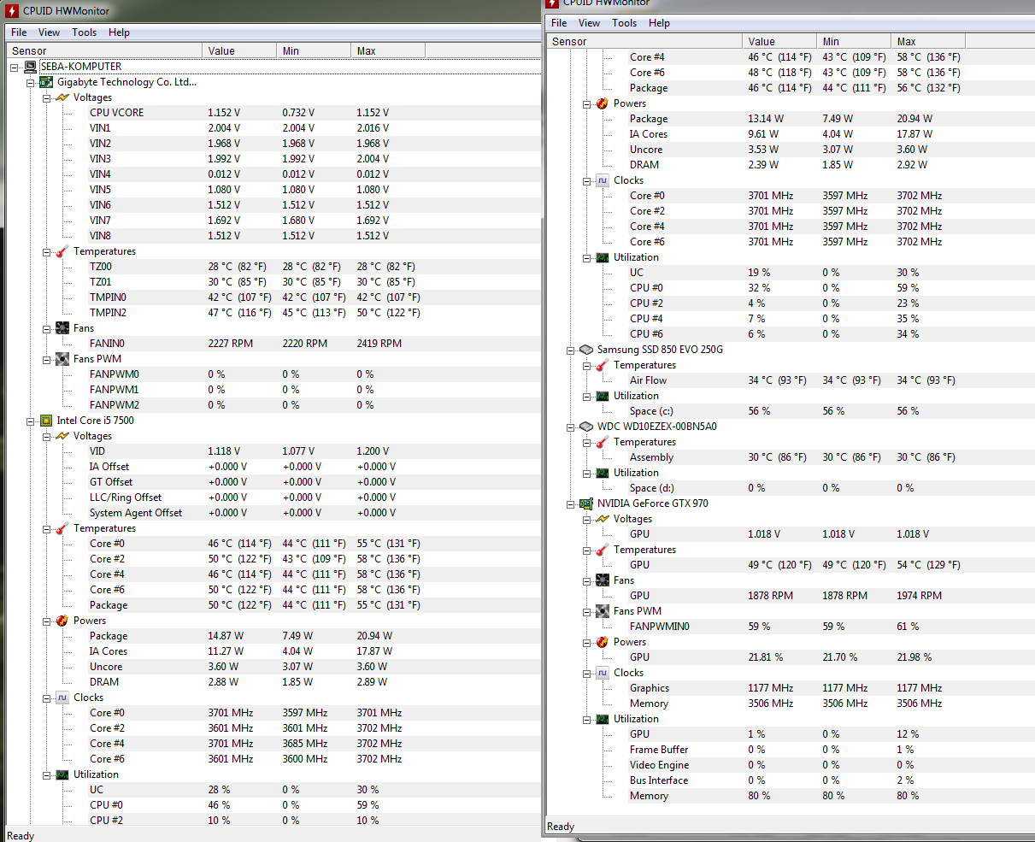Screen dimensions: 1035x842
Task: Click the Voltages icon above the VID row
Action: (x=62, y=436)
